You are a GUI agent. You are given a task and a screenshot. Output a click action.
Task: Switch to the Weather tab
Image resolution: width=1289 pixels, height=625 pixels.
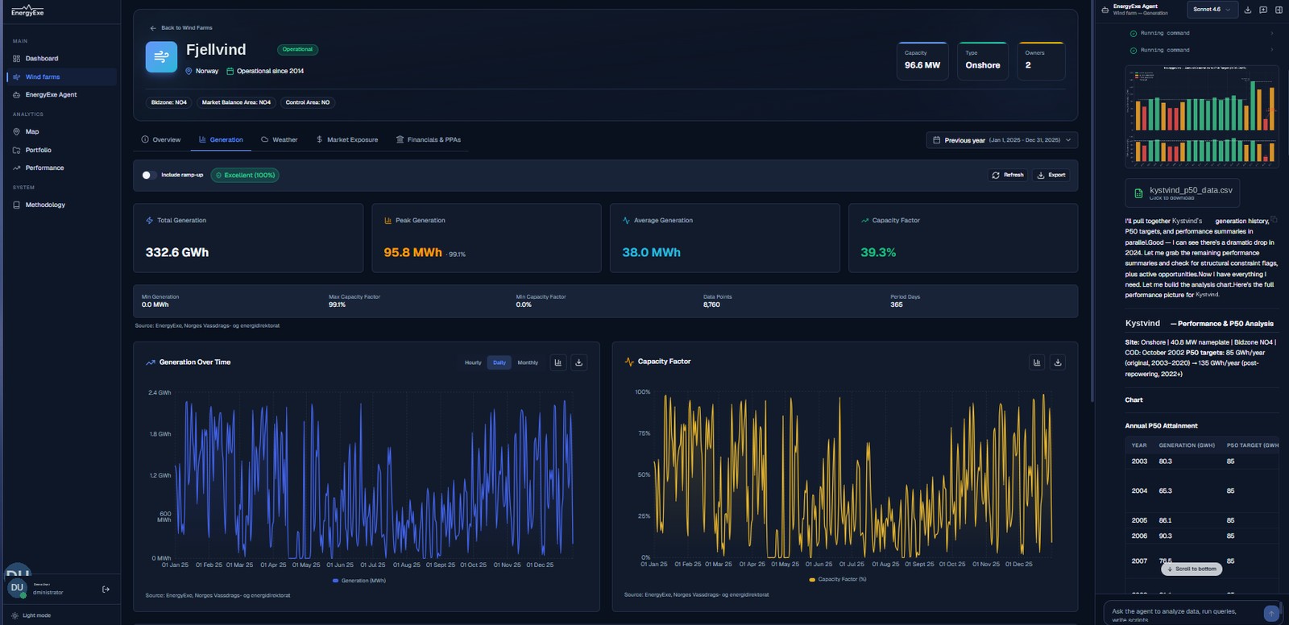[x=279, y=139]
